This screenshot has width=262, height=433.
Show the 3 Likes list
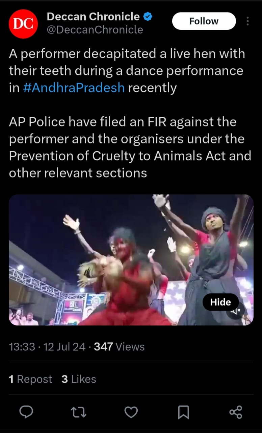click(79, 379)
